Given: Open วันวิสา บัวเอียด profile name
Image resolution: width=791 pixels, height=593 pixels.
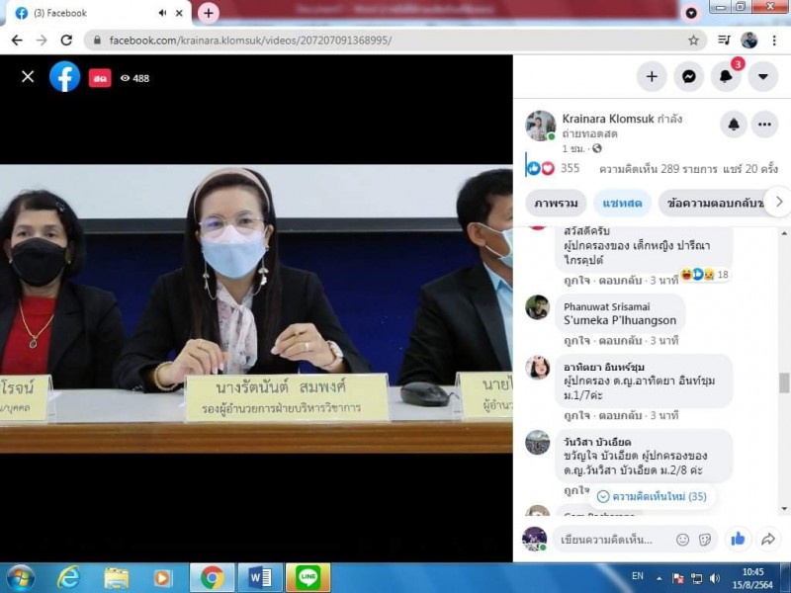Looking at the screenshot, I should pos(597,442).
